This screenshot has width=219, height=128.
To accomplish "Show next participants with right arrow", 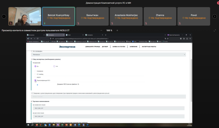I will pos(215,16).
